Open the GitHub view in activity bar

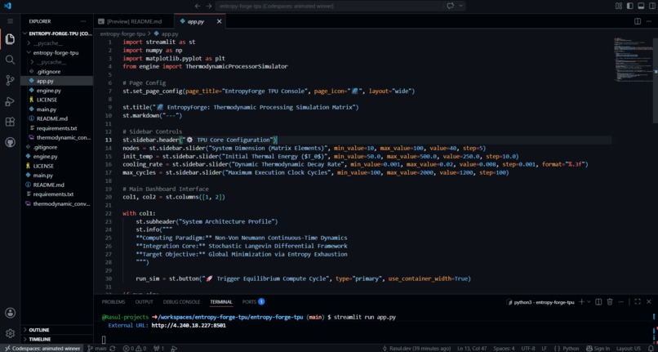10,142
